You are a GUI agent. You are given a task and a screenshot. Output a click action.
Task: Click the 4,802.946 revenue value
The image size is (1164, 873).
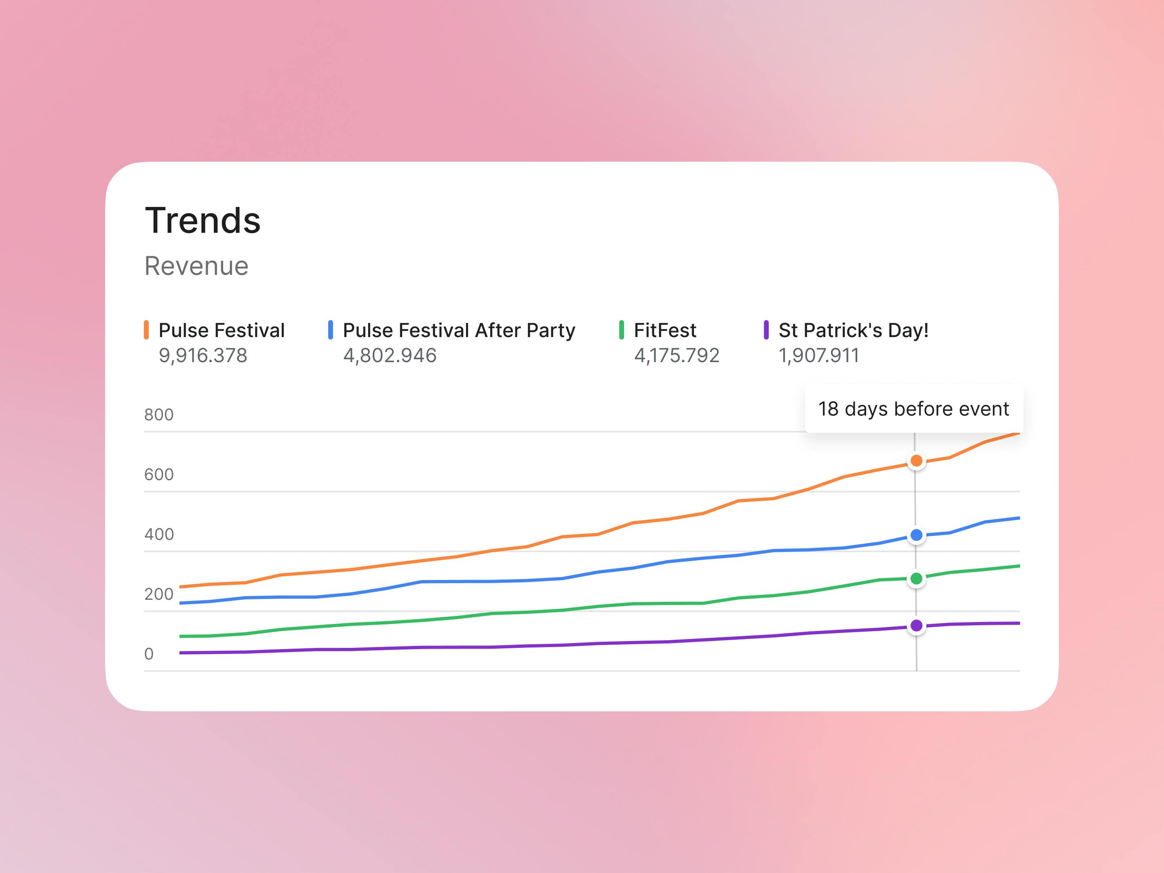coord(389,356)
